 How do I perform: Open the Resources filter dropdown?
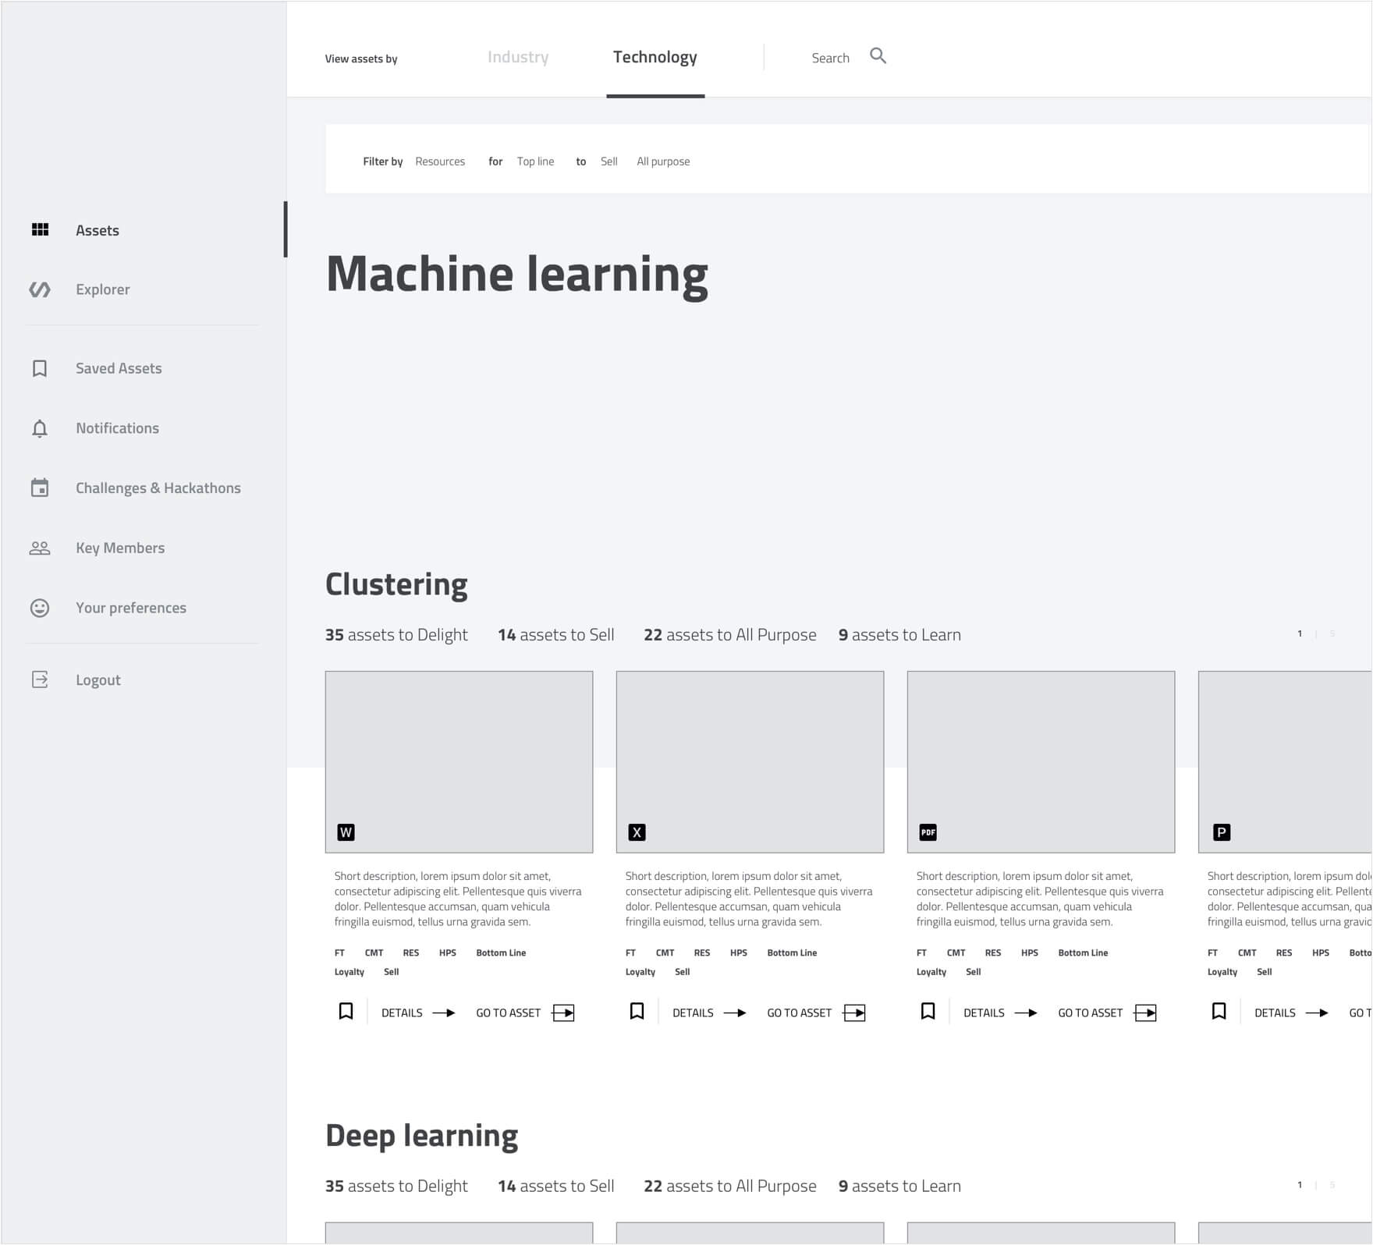[x=440, y=161]
